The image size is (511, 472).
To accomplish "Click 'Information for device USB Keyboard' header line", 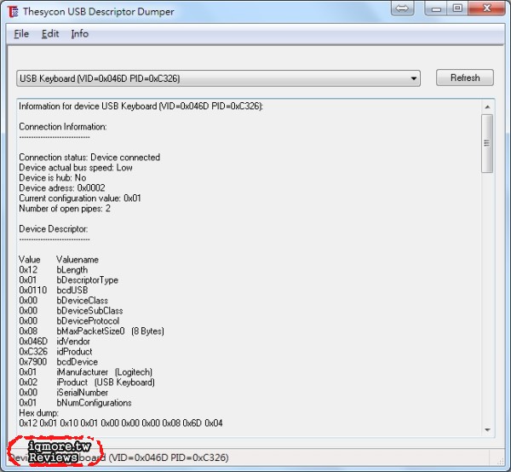I will 141,106.
